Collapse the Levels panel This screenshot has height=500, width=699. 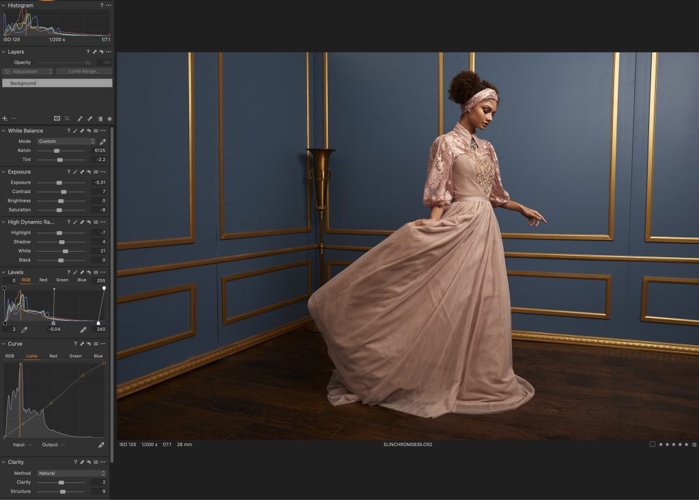coord(3,272)
